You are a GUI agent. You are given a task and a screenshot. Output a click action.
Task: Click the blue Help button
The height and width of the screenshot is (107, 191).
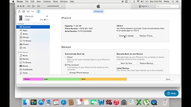(171, 93)
